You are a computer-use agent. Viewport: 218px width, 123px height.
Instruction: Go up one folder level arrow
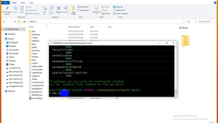(x=15, y=22)
